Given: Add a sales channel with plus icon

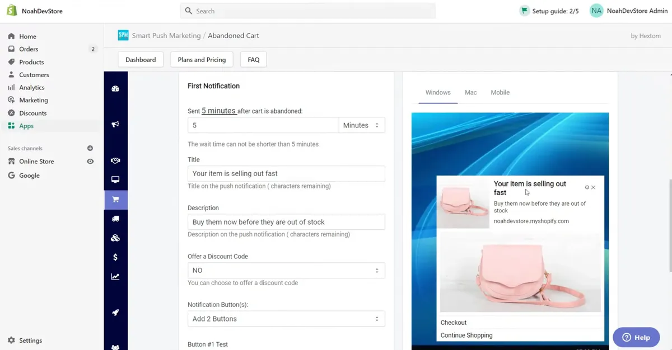Looking at the screenshot, I should pyautogui.click(x=90, y=148).
